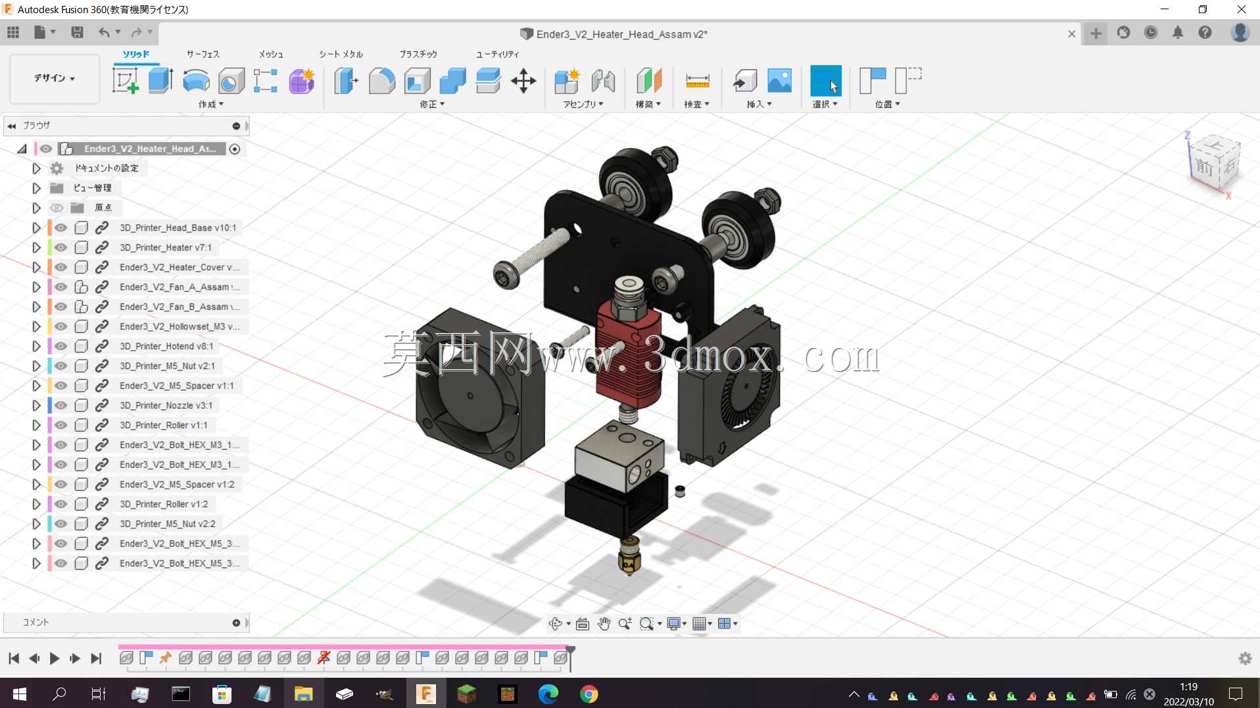Open the Job Status clock icon
Viewport: 1260px width, 708px height.
(x=1150, y=32)
